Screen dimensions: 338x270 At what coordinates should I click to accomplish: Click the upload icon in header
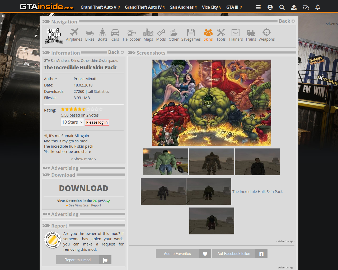294,7
